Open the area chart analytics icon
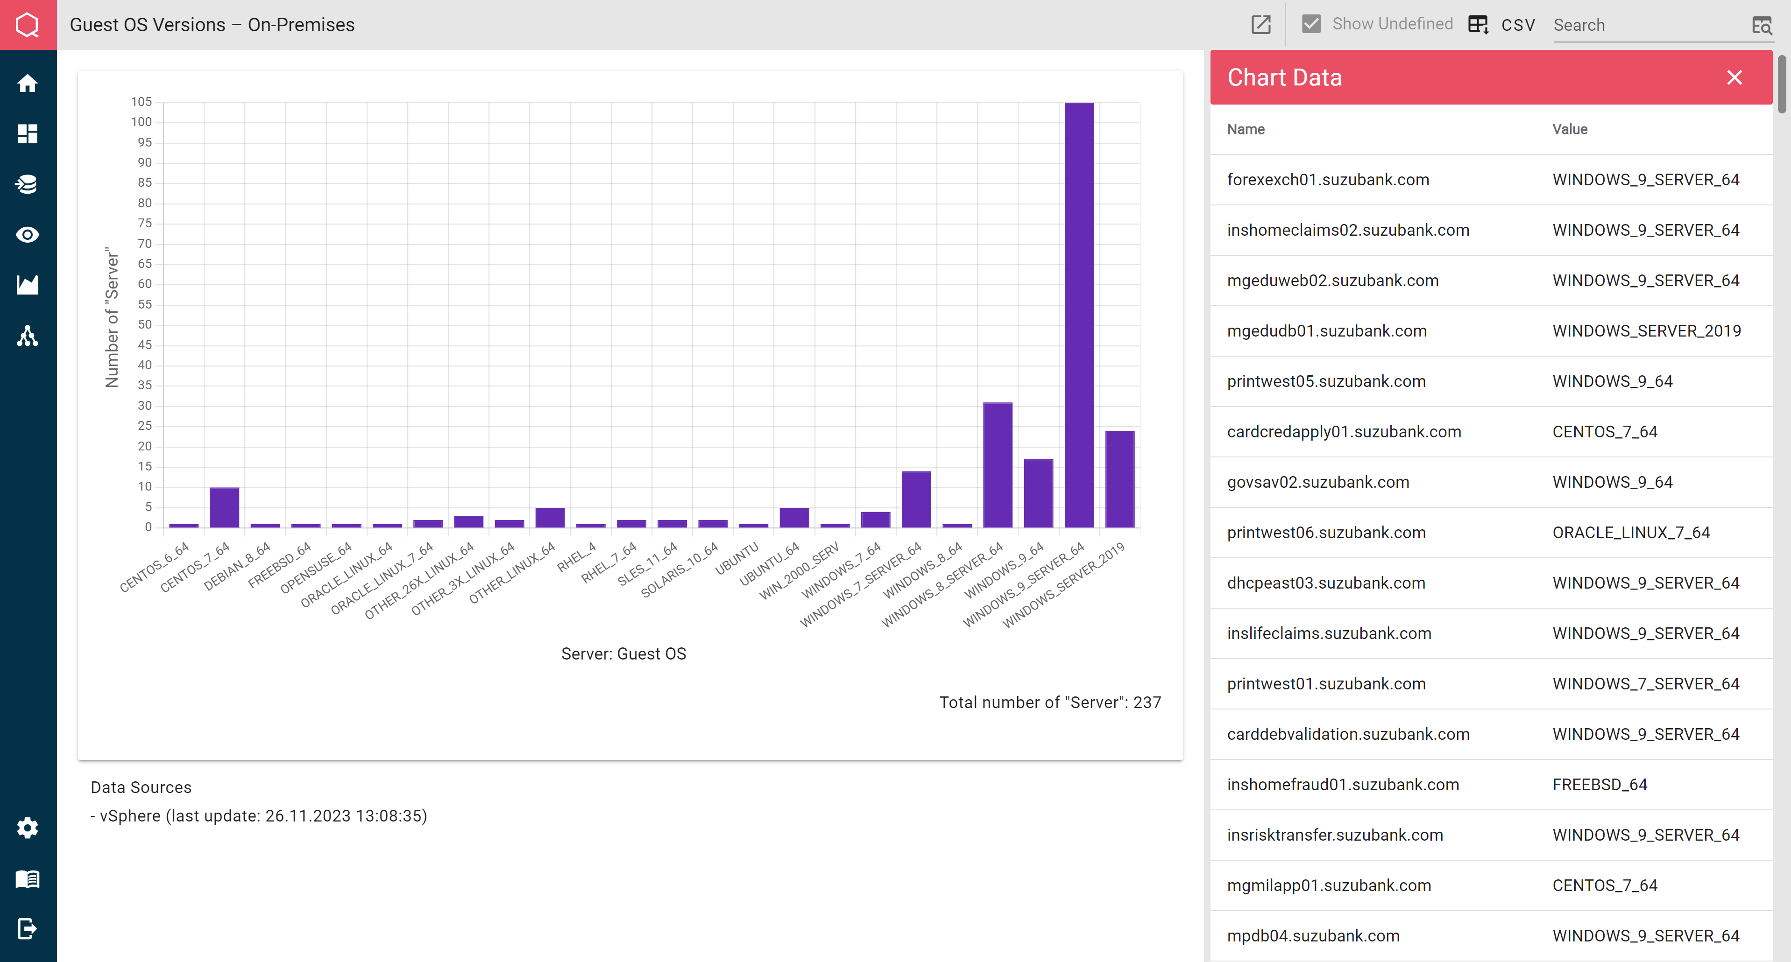 (28, 285)
